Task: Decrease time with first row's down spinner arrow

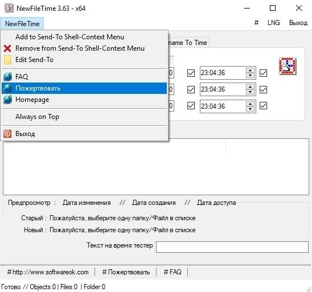Action: (x=250, y=76)
